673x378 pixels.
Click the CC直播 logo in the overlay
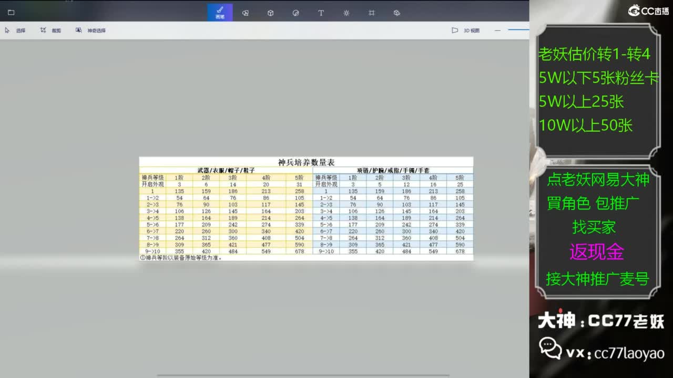tap(649, 10)
